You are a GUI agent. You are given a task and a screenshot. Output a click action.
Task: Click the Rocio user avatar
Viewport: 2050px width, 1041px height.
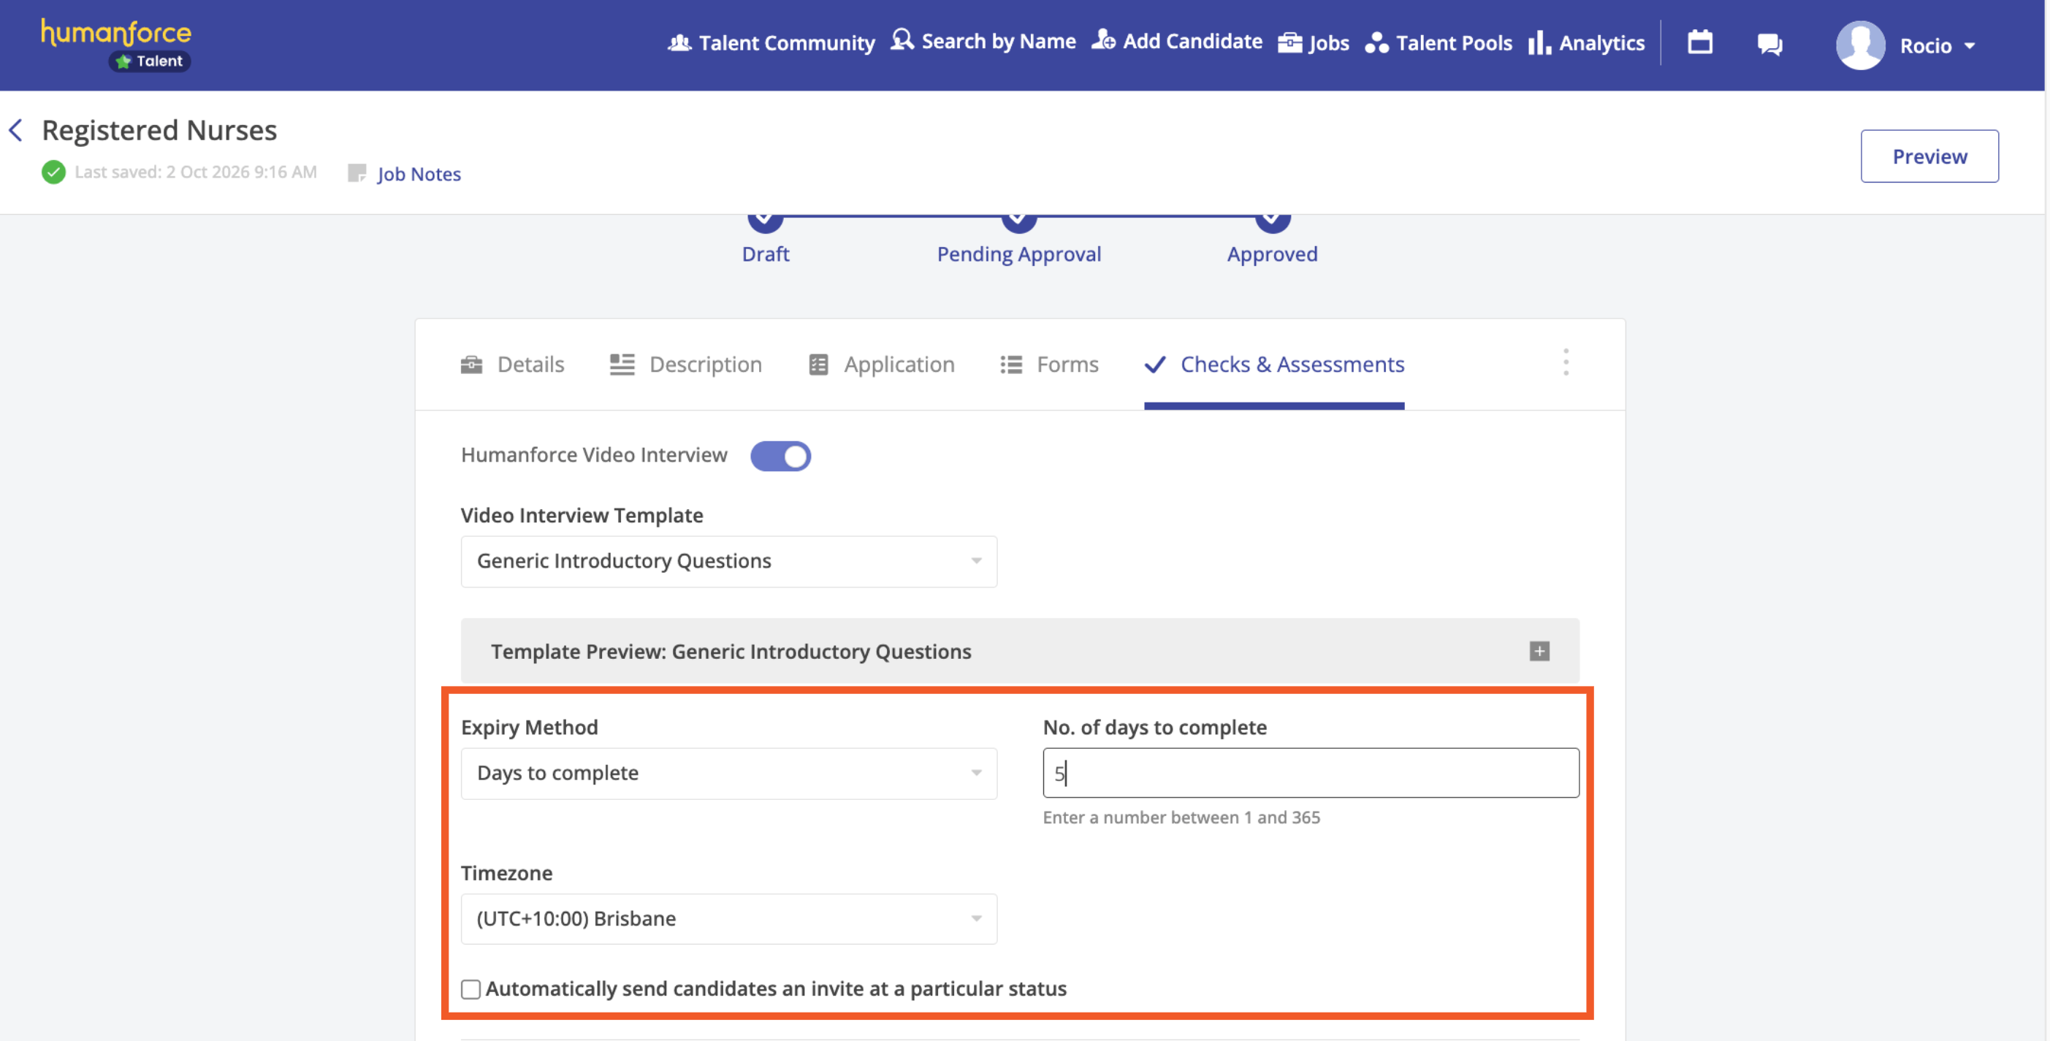click(1860, 45)
